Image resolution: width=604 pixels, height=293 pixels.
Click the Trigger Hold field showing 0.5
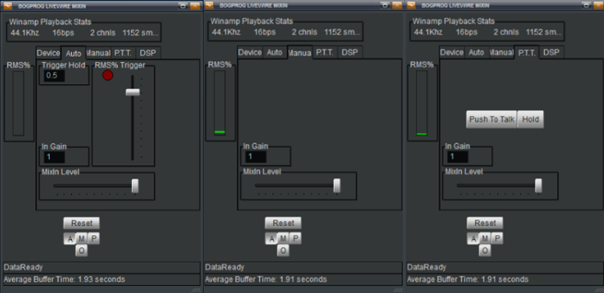click(55, 76)
